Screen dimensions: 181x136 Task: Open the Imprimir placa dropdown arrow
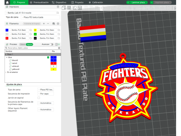coord(152,2)
